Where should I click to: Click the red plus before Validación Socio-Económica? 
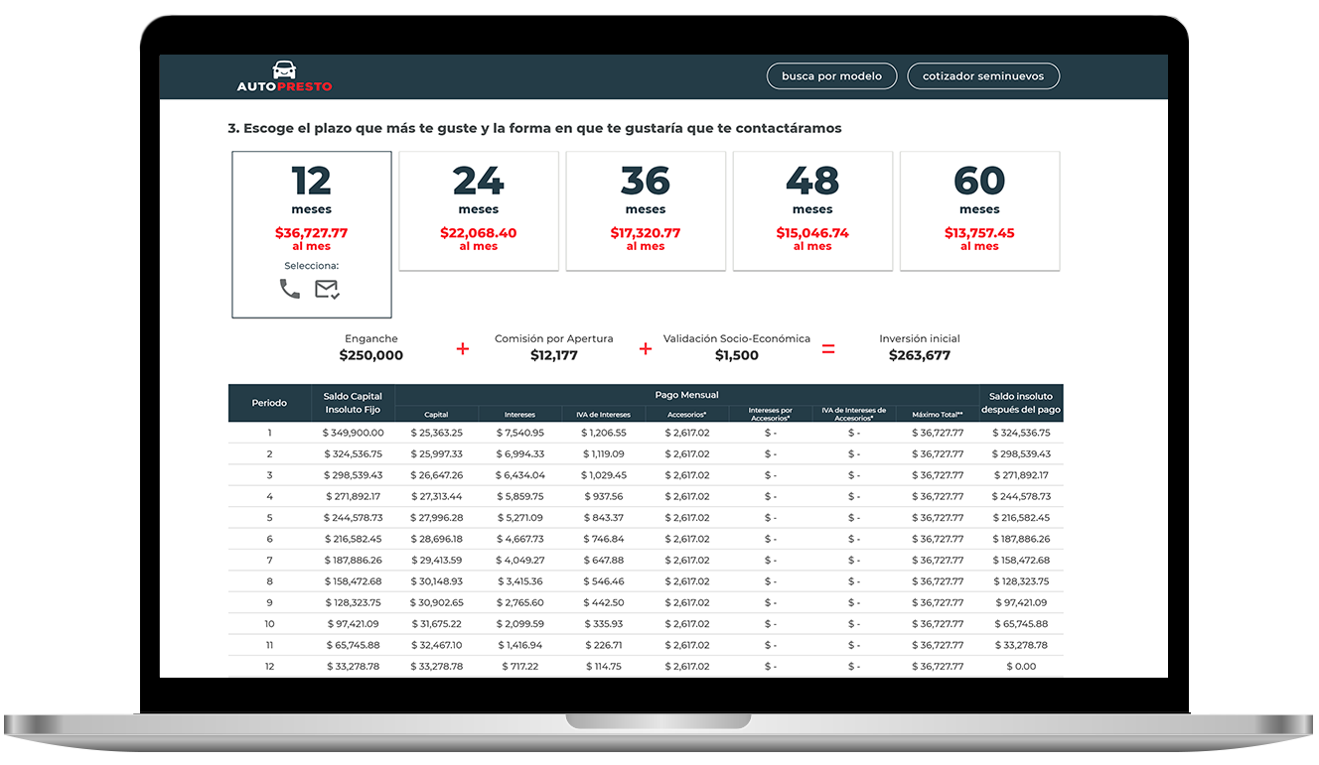tap(645, 348)
